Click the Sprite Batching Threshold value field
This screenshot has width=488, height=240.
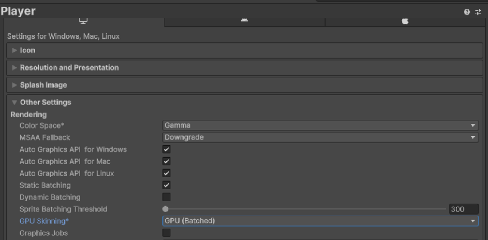pyautogui.click(x=464, y=209)
